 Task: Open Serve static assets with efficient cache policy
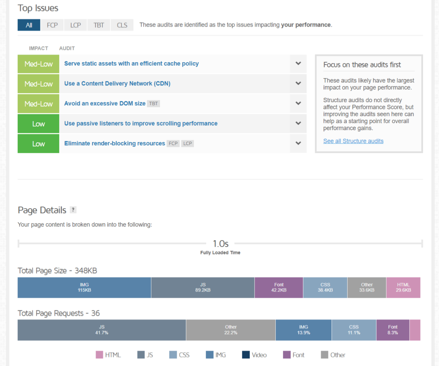pos(131,64)
